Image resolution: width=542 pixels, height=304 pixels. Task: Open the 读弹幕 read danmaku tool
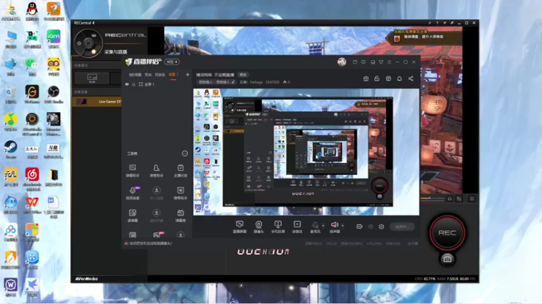[132, 216]
